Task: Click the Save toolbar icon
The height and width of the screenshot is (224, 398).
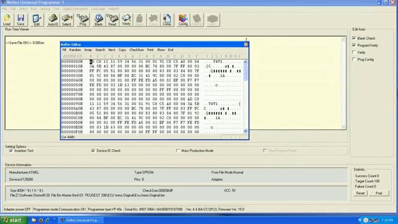Action: pyautogui.click(x=21, y=20)
